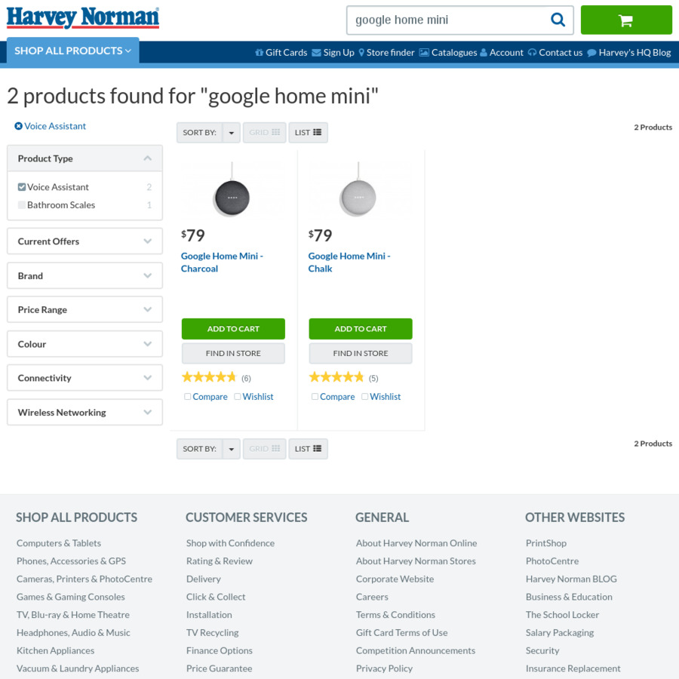
Task: Switch to LIST view in top toolbar
Action: pos(308,133)
